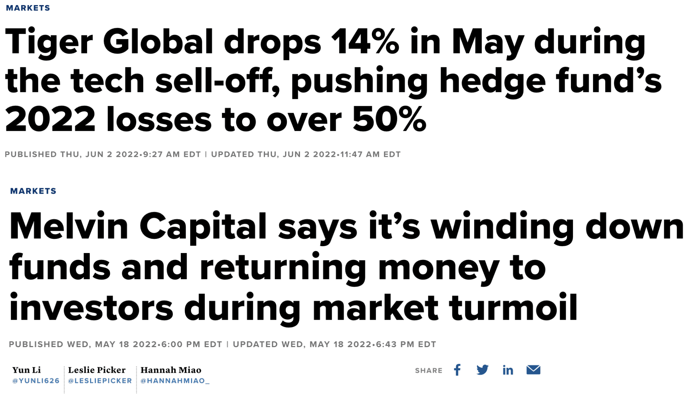Click the Updated Jun 2 2022 11:47 AM timestamp
This screenshot has height=404, width=697.
tap(306, 155)
